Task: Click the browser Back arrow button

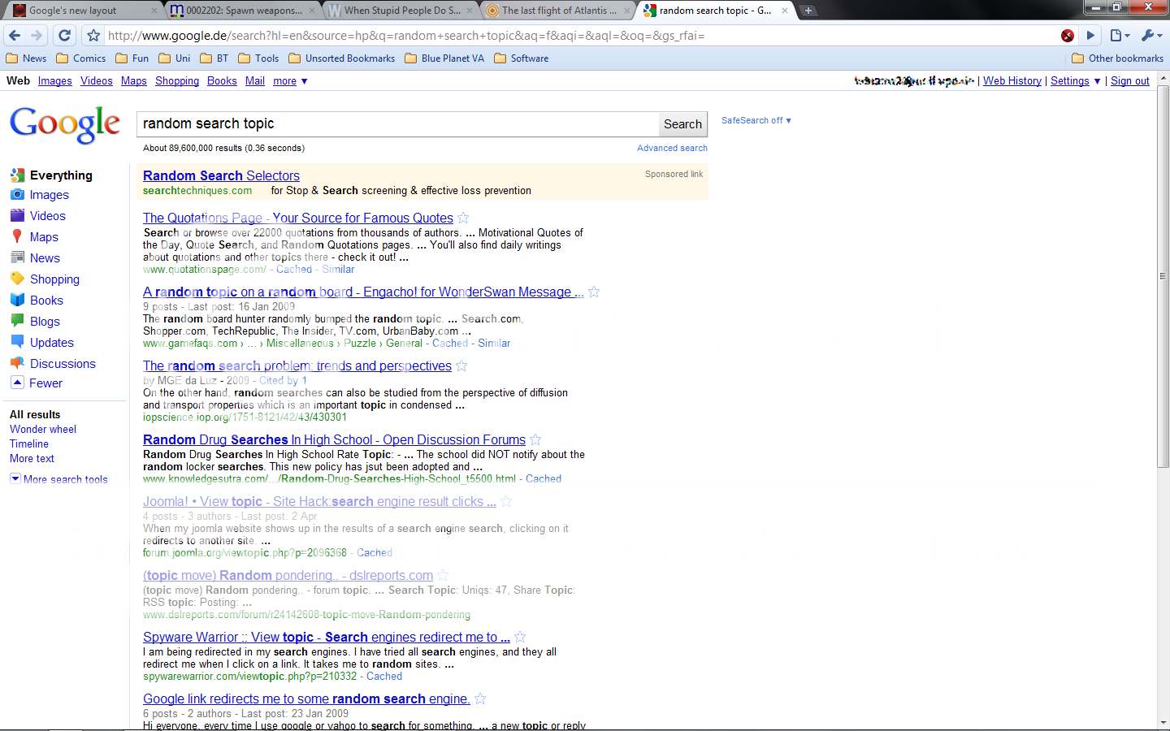Action: coord(15,35)
